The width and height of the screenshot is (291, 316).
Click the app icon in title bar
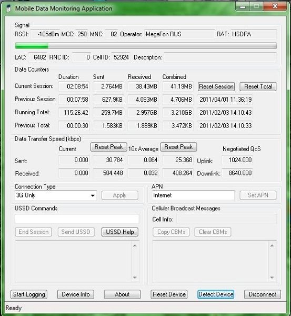8,8
